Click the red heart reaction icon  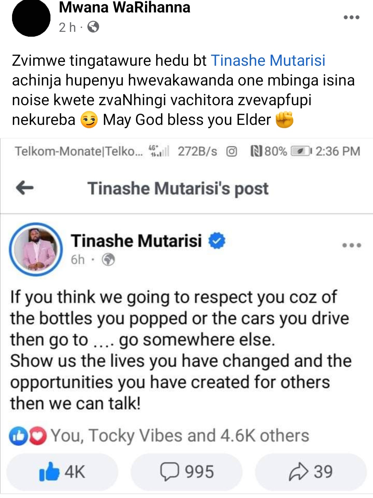coord(38,436)
